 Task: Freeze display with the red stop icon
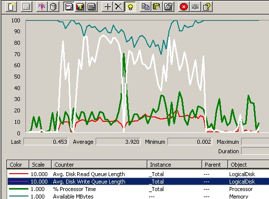[184, 7]
